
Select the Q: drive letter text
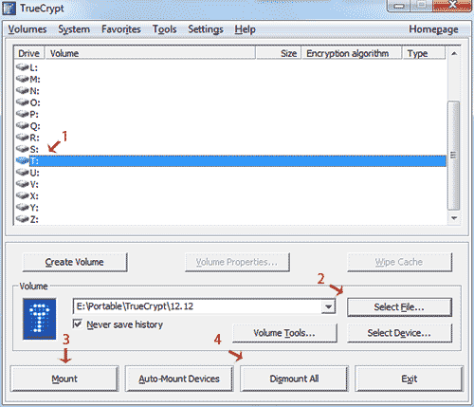pos(35,126)
